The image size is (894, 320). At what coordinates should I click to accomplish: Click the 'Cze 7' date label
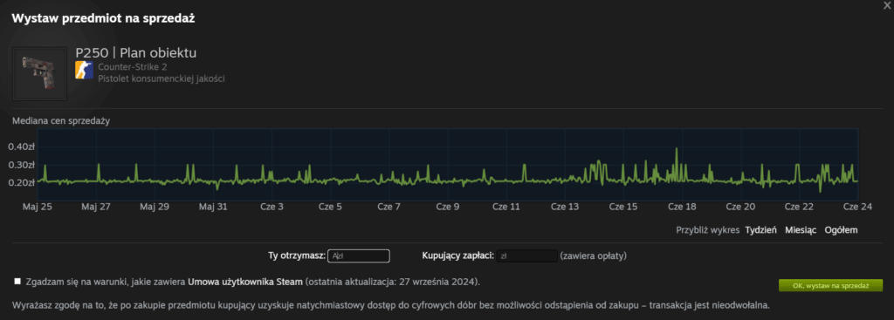pyautogui.click(x=389, y=207)
